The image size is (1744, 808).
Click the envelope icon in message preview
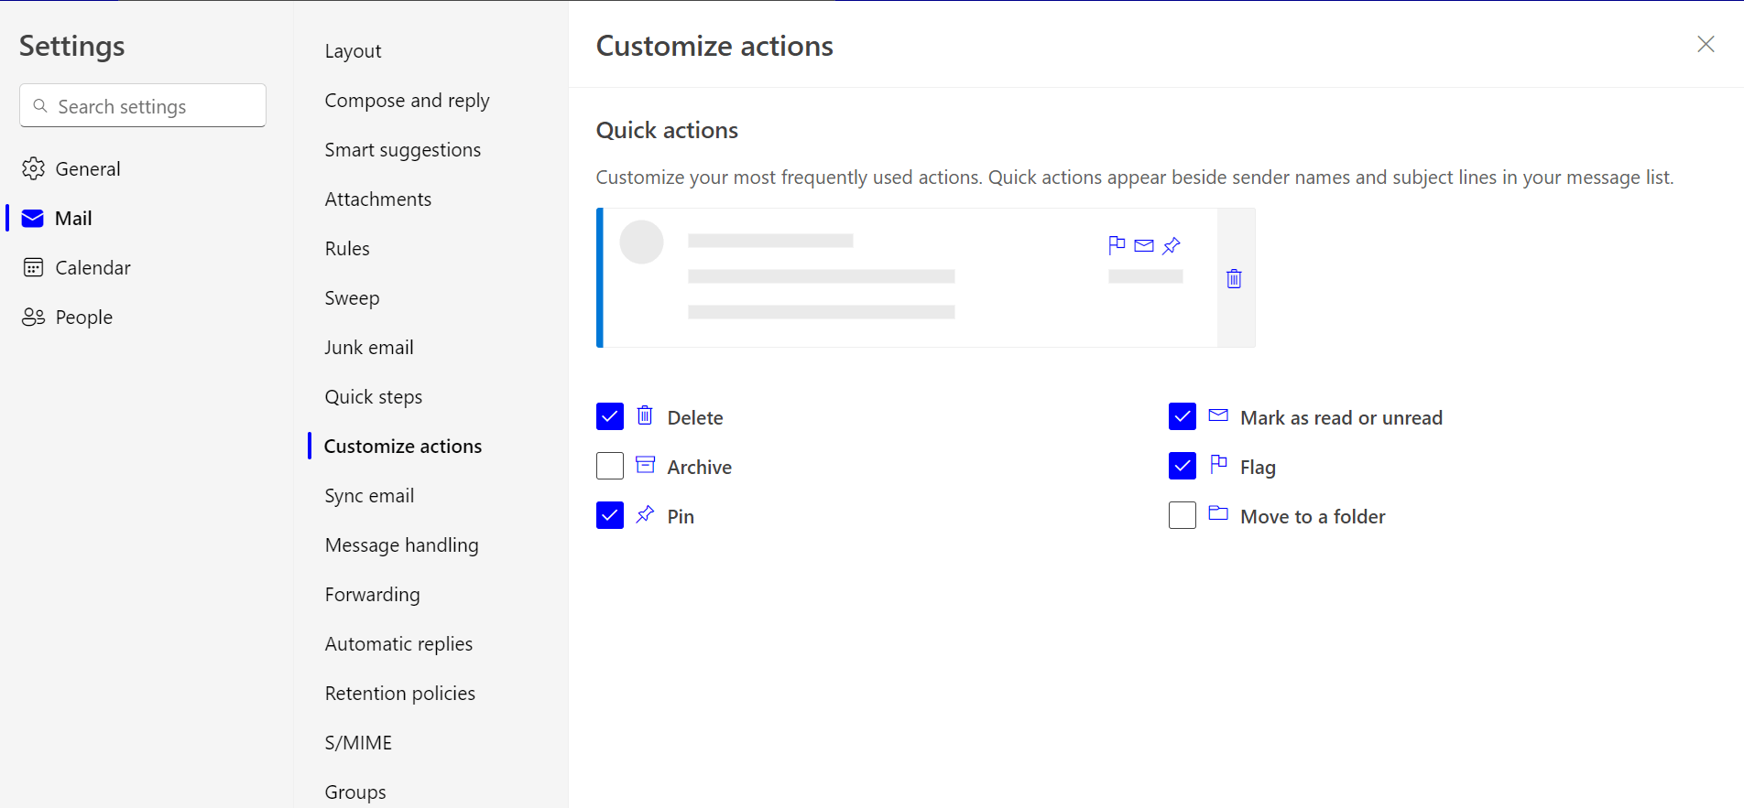tap(1144, 245)
